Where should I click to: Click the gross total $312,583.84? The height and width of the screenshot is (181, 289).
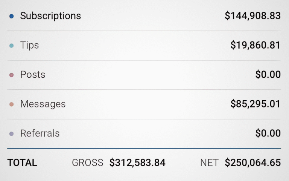tap(137, 163)
